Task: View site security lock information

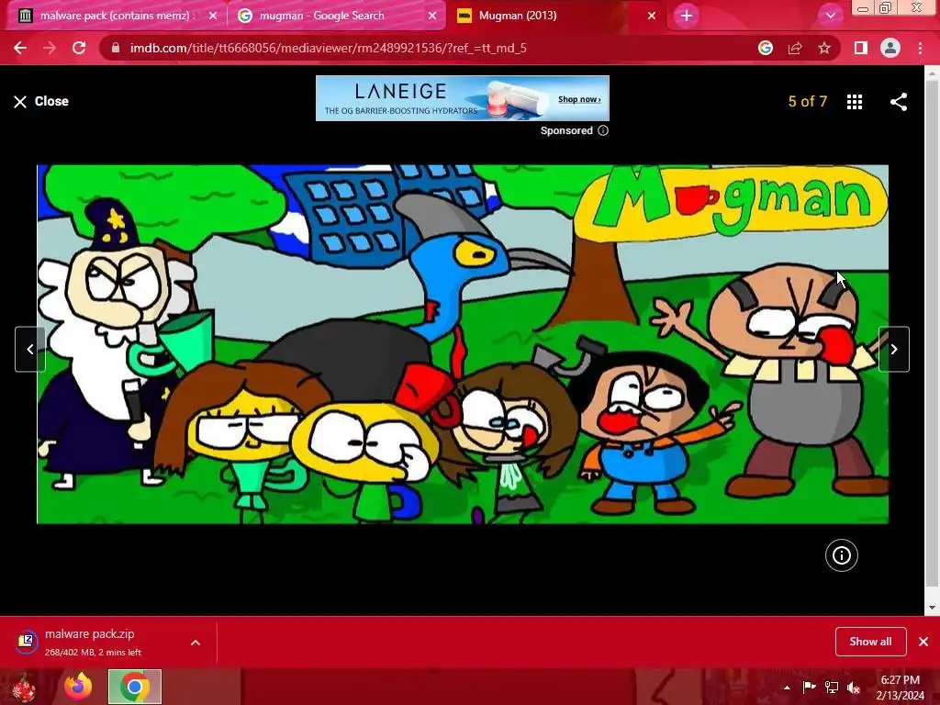Action: pyautogui.click(x=116, y=48)
